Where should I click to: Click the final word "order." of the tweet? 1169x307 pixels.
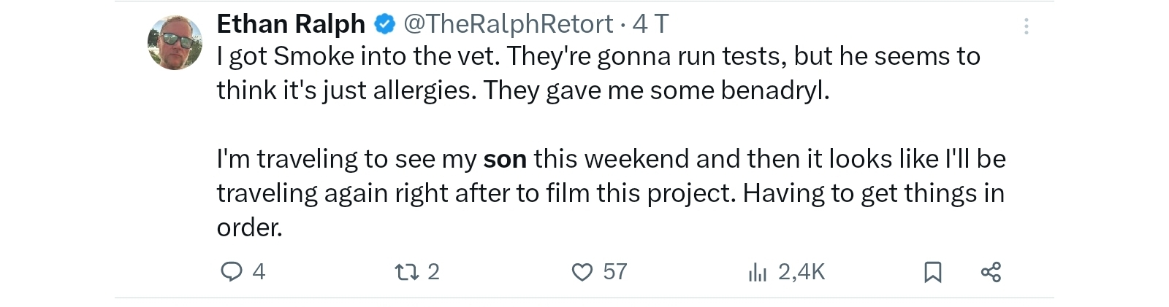(249, 228)
